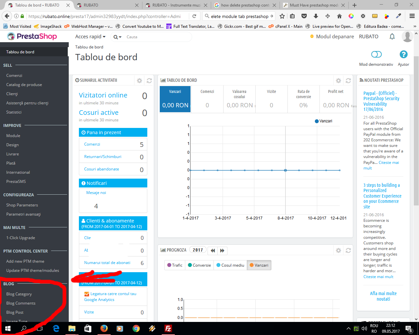The width and height of the screenshot is (419, 335).
Task: Open the Cosuri abandonate link
Action: [x=101, y=169]
